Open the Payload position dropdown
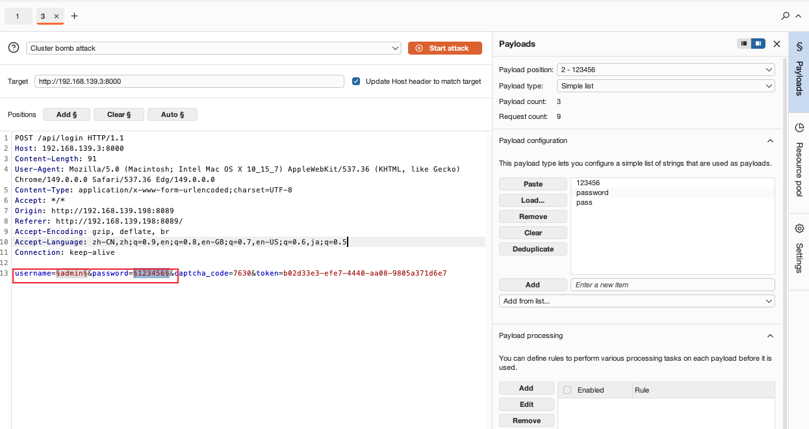 pyautogui.click(x=666, y=70)
